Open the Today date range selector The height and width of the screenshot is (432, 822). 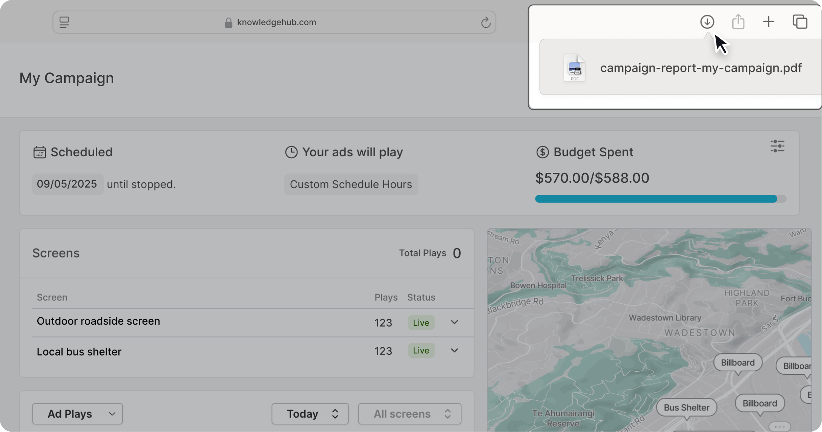(x=310, y=414)
